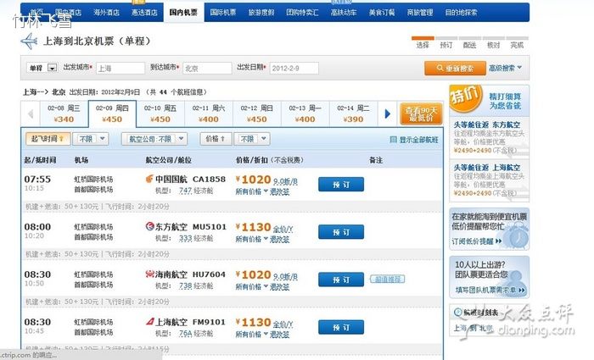Image resolution: width=594 pixels, height=360 pixels.
Task: Expand the 高级搜索 advanced search options
Action: click(502, 68)
